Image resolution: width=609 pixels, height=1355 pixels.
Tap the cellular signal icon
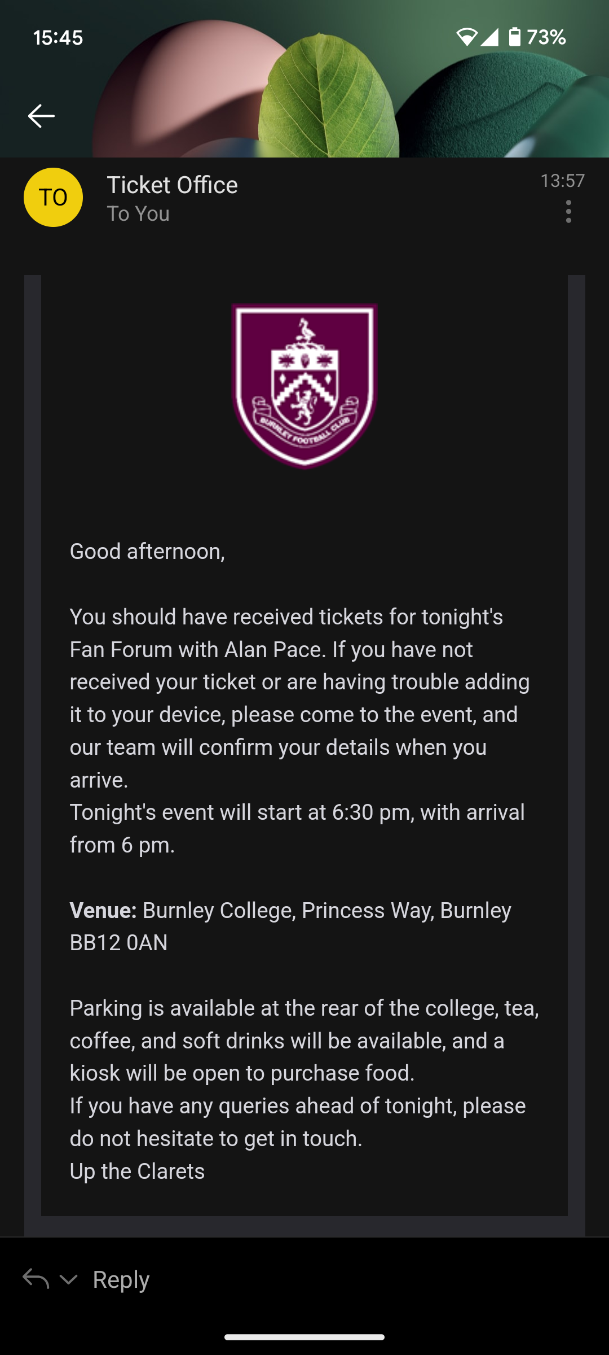pyautogui.click(x=489, y=37)
